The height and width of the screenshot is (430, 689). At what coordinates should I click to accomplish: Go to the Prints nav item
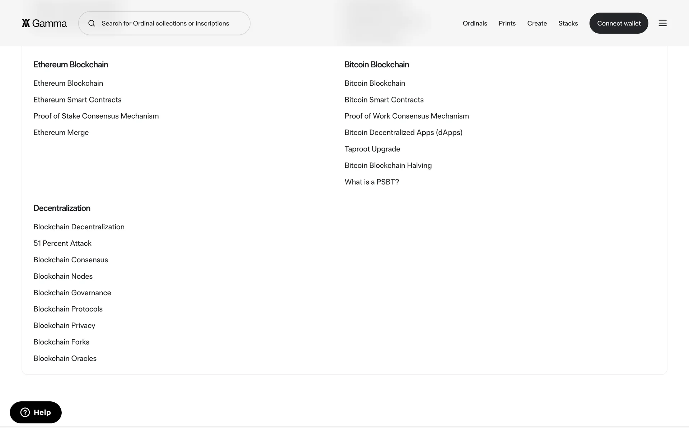507,23
